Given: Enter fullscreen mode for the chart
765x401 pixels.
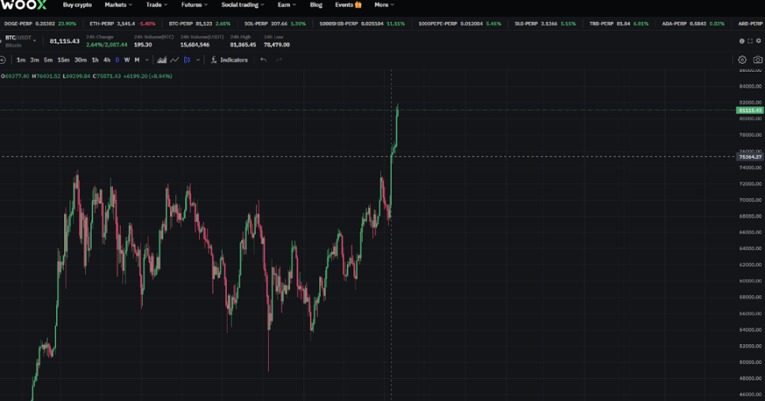Looking at the screenshot, I should click(x=749, y=41).
